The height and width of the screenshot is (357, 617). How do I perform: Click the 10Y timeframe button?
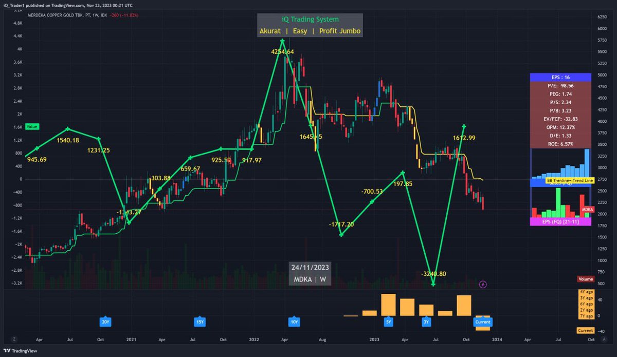point(294,322)
